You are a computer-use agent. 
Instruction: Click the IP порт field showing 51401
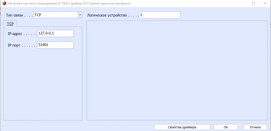tap(55, 45)
